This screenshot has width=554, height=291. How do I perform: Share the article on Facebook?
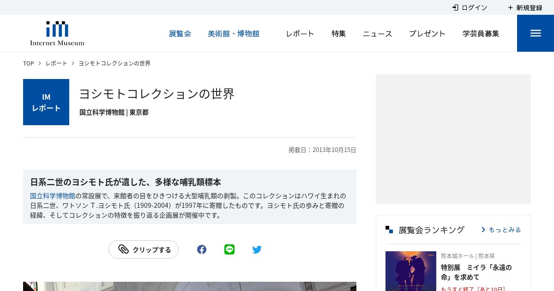pyautogui.click(x=202, y=249)
